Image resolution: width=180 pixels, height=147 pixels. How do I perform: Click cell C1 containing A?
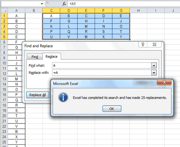click(51, 16)
